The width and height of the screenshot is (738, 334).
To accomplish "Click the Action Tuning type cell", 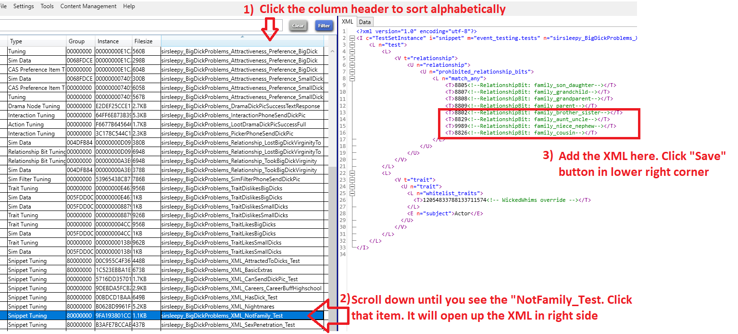I will click(x=37, y=124).
